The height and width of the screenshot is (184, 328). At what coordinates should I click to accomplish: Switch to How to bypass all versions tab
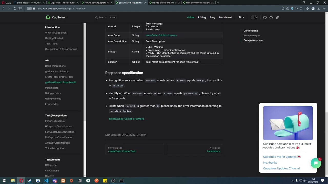(x=198, y=3)
